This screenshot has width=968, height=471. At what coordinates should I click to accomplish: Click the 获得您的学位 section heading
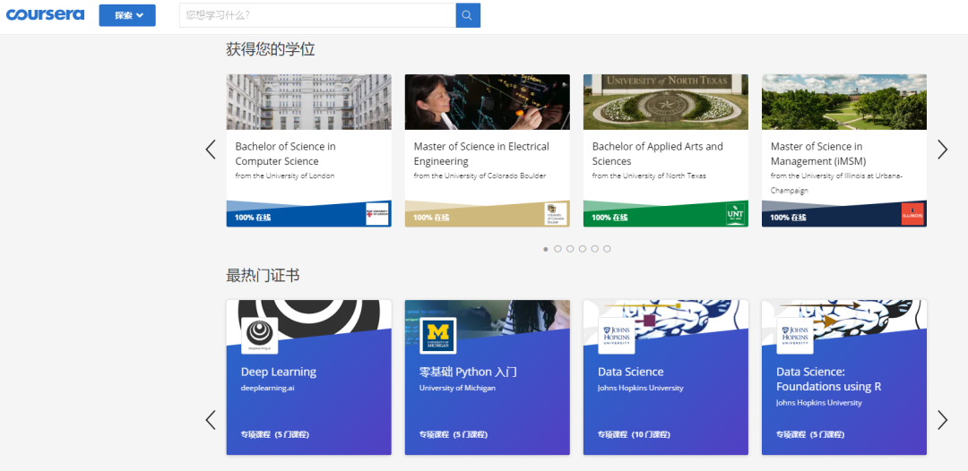click(271, 49)
